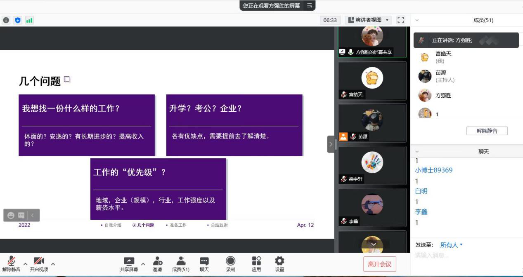Open the 演讲者视图 view dropdown
This screenshot has height=277, width=523.
368,20
